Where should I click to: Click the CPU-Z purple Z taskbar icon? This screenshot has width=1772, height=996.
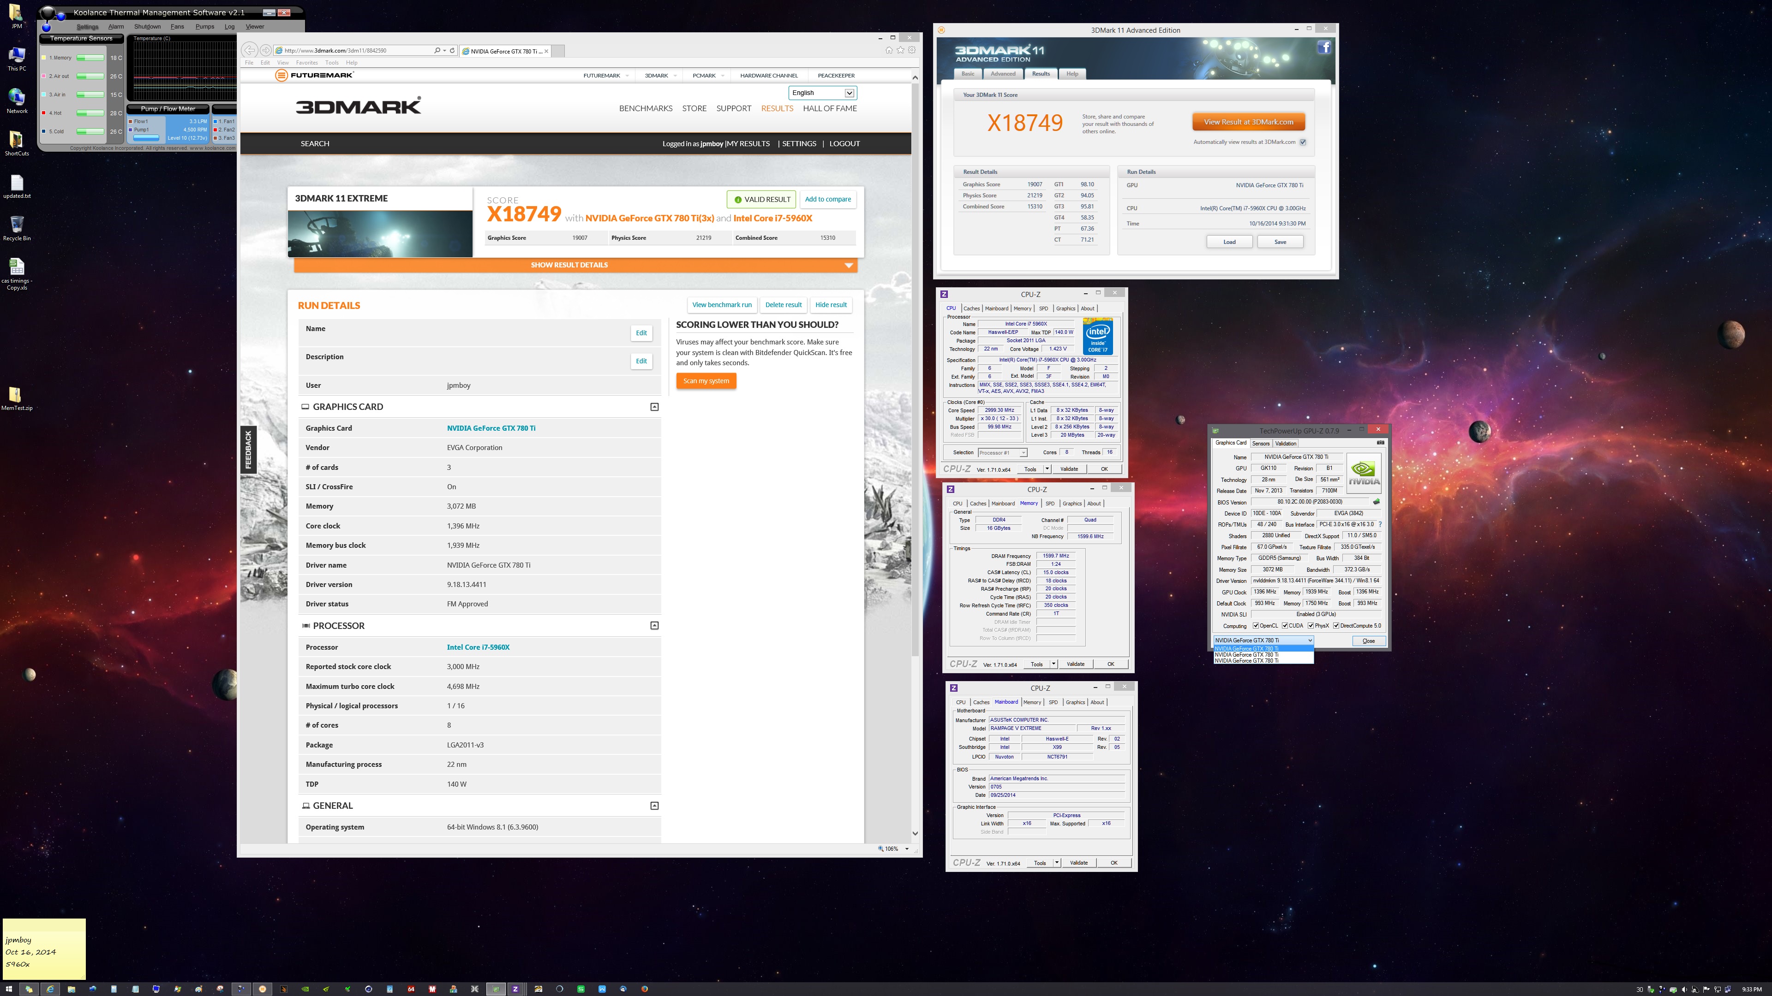(x=515, y=989)
